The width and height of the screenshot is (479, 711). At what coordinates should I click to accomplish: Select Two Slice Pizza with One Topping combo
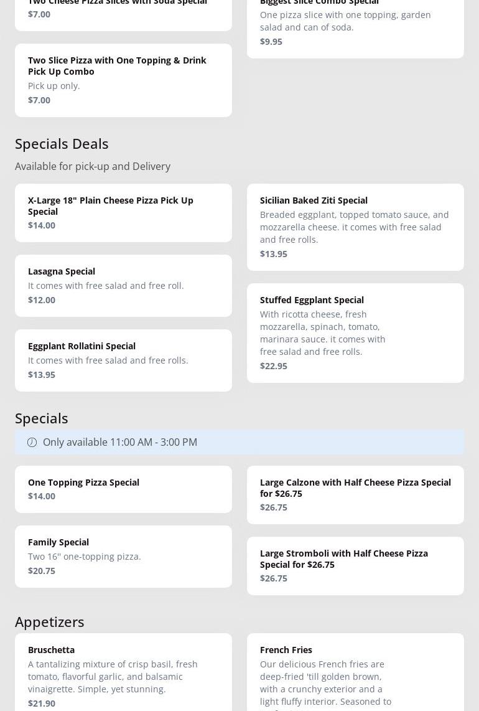123,80
